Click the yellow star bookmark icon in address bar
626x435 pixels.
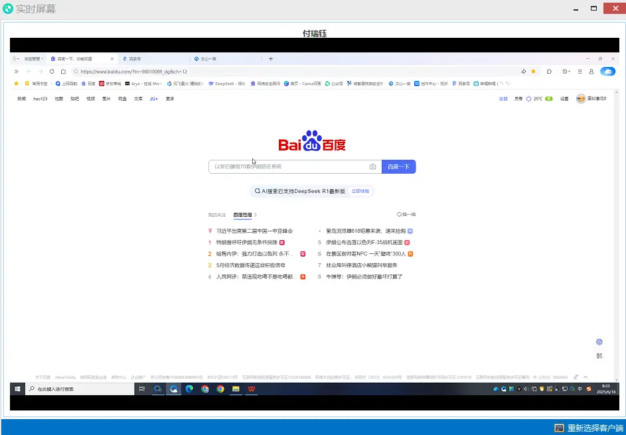click(x=533, y=72)
